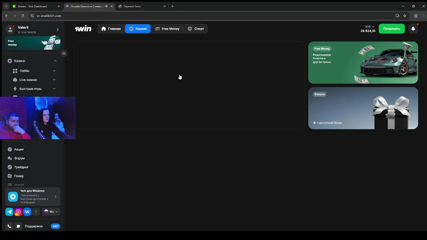Click the Windows app icon in 1win banner

(13, 197)
